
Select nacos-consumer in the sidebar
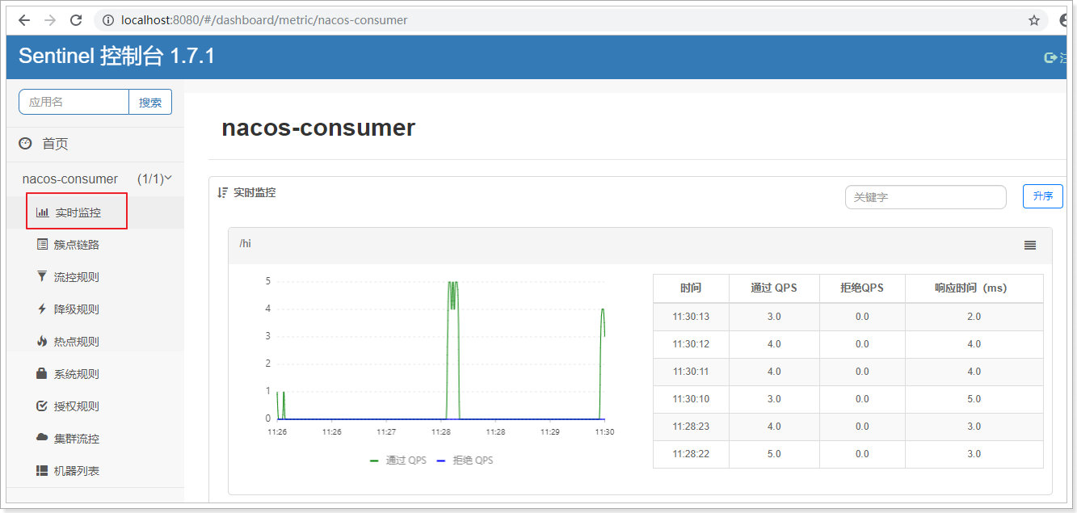click(70, 179)
